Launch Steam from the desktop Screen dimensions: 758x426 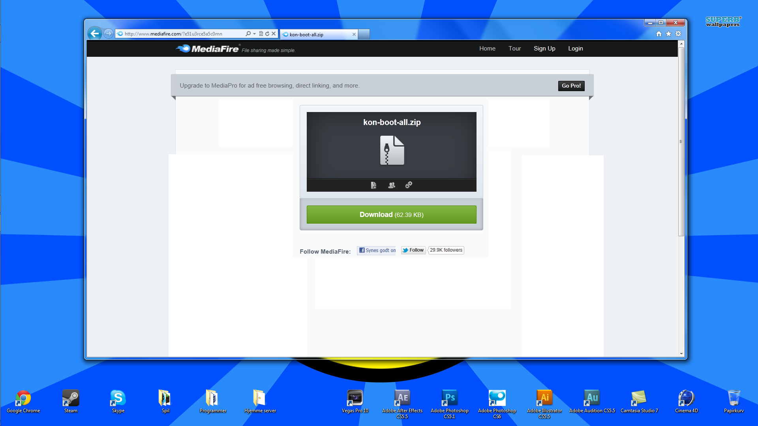70,398
